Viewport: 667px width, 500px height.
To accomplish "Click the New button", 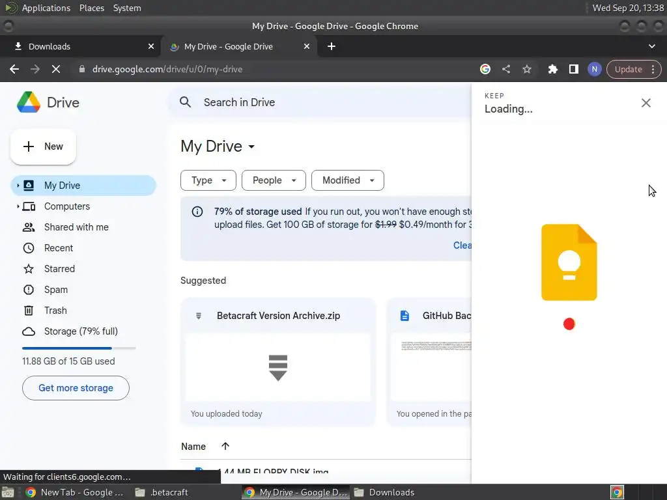I will pos(43,146).
